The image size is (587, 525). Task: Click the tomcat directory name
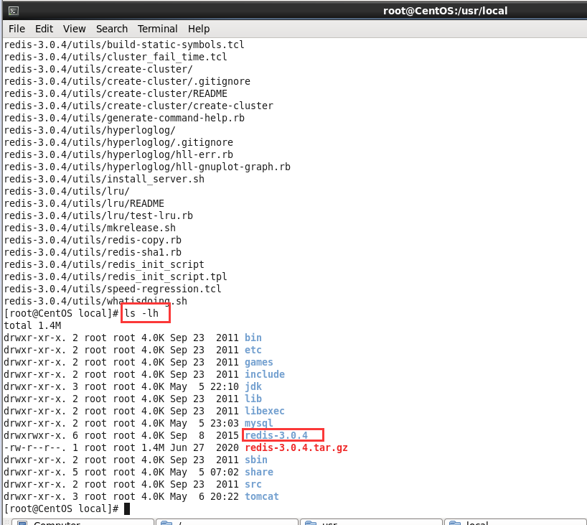(262, 496)
